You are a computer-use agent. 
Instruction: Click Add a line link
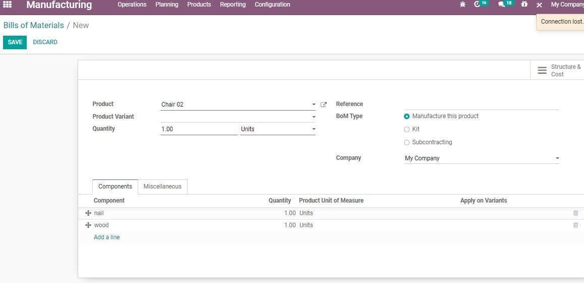106,237
